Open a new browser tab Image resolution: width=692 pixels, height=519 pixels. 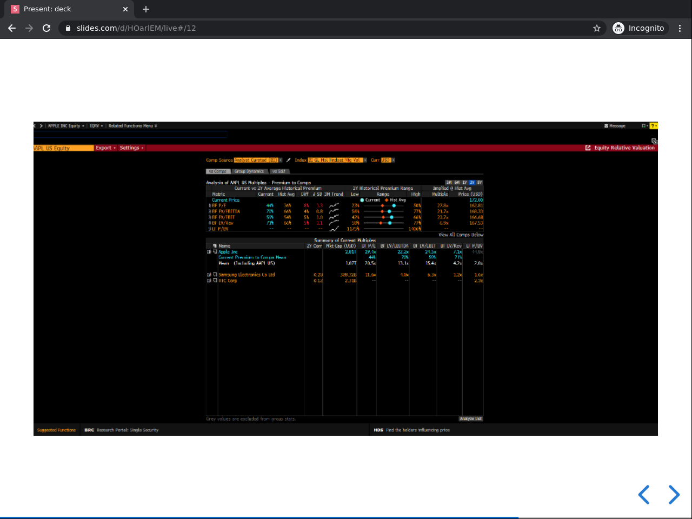(146, 9)
